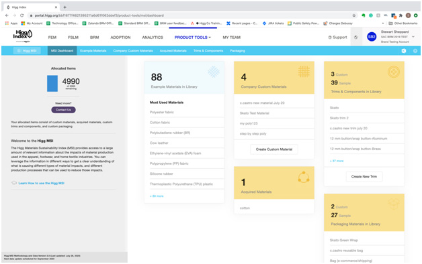422x264 pixels.
Task: Open My Account bookmark
Action: (32, 23)
